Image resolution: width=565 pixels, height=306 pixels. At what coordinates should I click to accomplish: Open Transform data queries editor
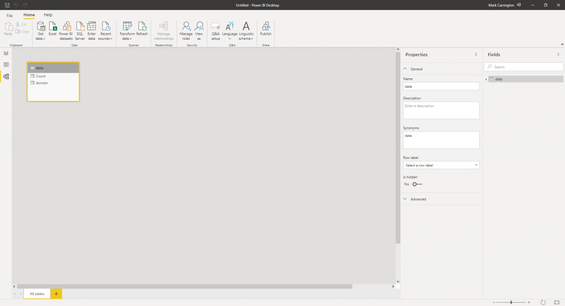[x=127, y=31]
